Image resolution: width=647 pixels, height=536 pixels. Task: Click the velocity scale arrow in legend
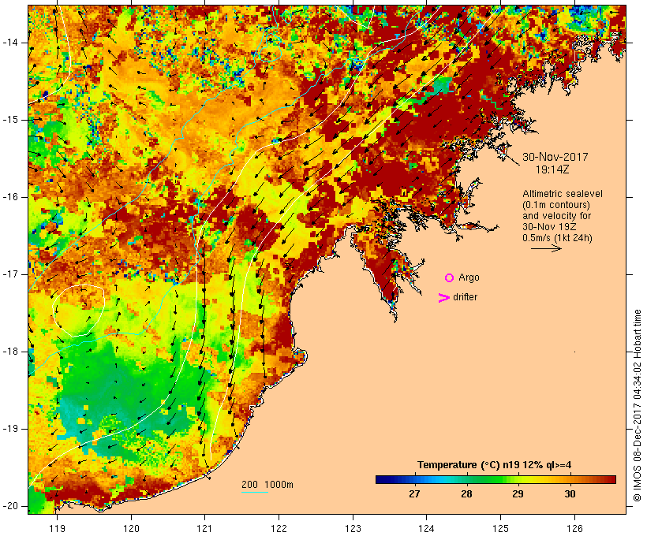546,248
